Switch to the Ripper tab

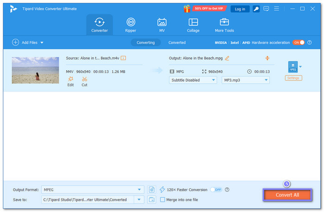(131, 25)
